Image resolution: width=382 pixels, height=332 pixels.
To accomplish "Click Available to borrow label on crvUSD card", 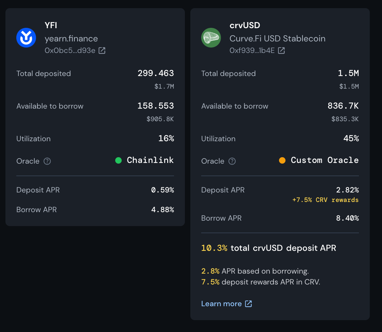I will [x=235, y=106].
